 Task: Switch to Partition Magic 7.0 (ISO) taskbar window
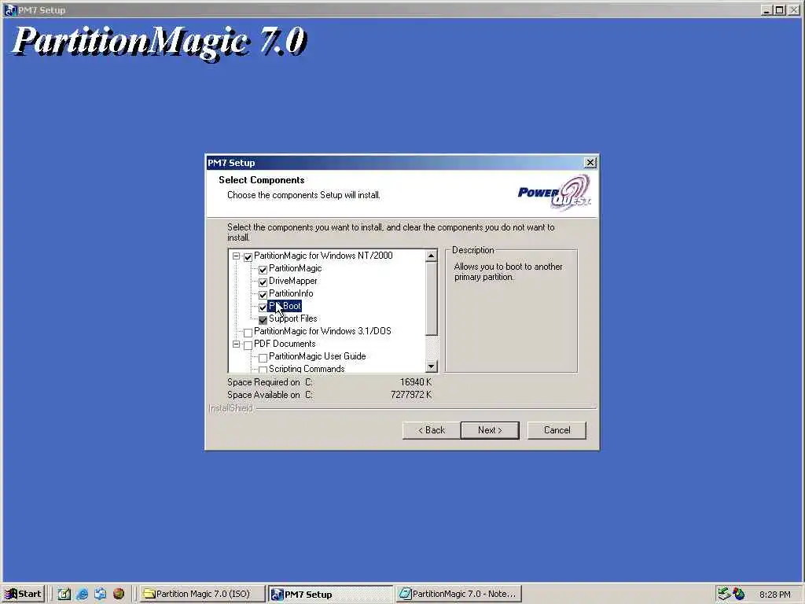(202, 594)
